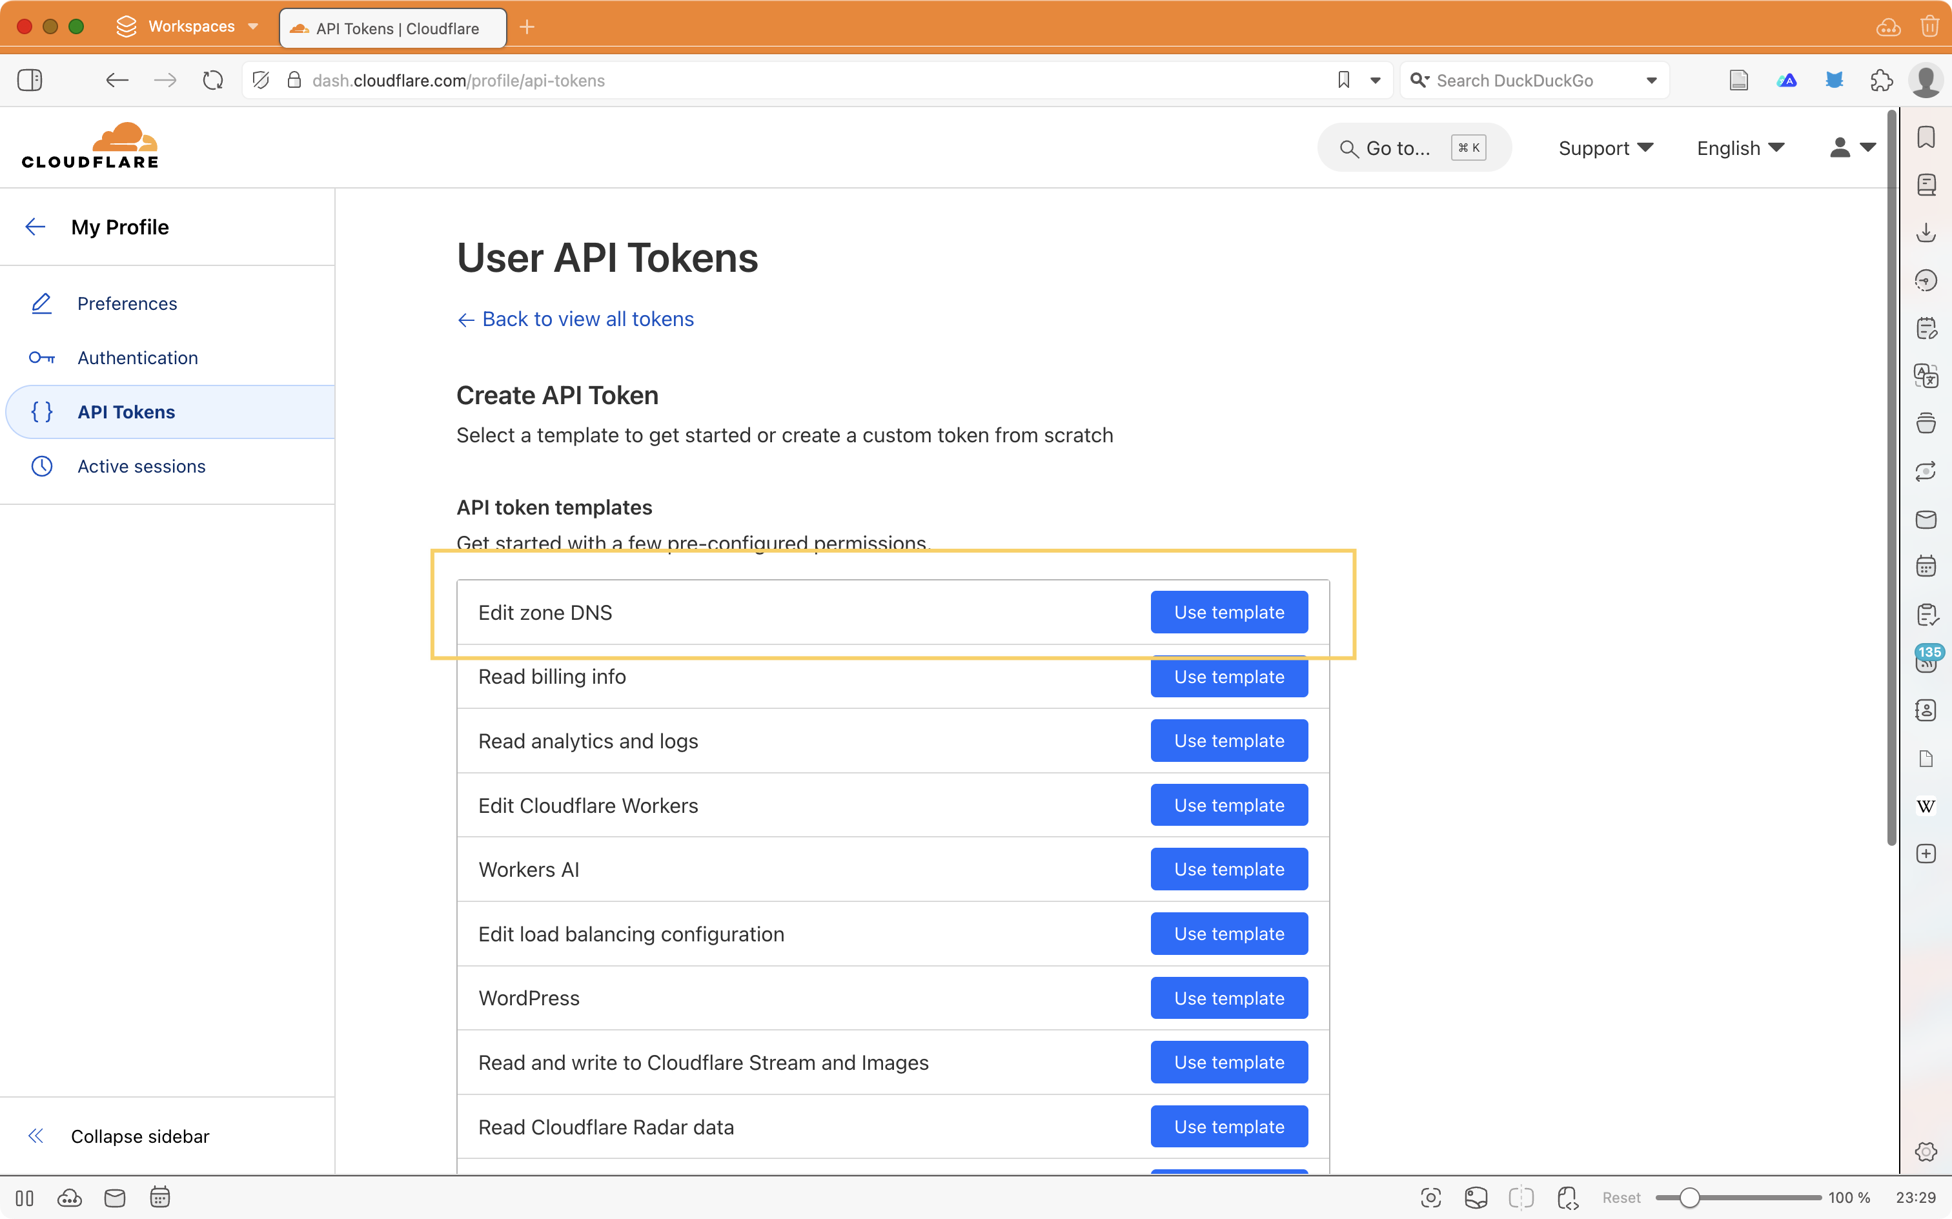Open the browser extensions puzzle icon
The width and height of the screenshot is (1952, 1219).
click(x=1880, y=80)
